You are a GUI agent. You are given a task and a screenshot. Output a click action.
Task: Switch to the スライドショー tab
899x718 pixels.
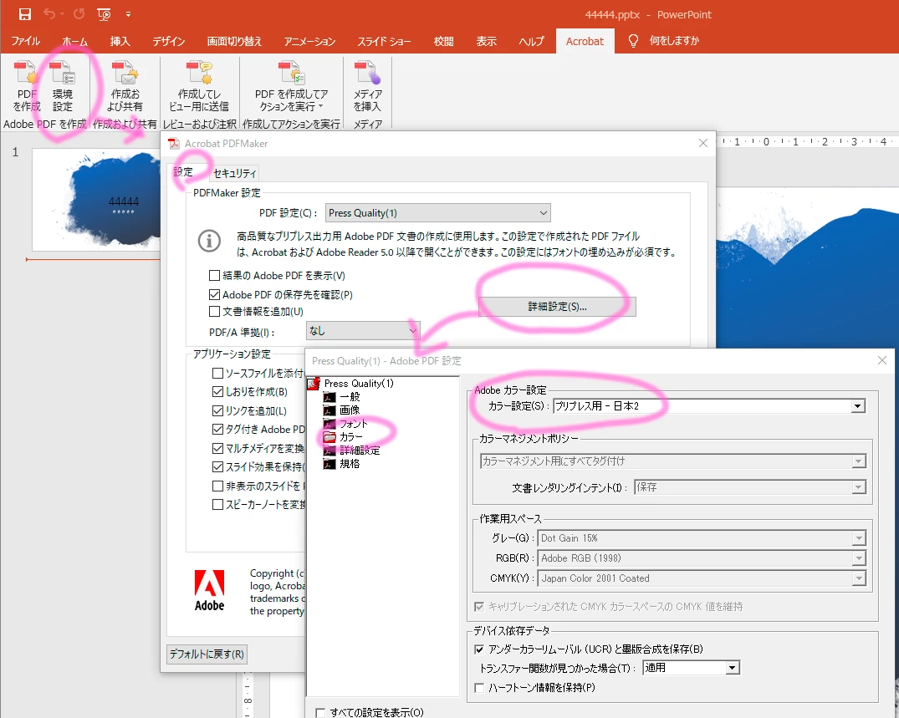pyautogui.click(x=384, y=41)
